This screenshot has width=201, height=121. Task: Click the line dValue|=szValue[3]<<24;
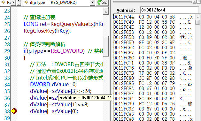click(x=61, y=91)
